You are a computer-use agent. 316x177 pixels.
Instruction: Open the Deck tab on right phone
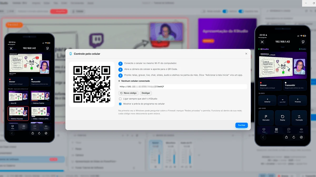[x=276, y=130]
